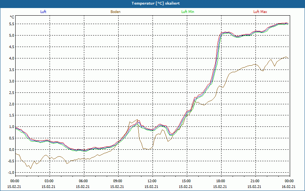
Task: Click the 5,0 y-axis value
Action: [x=12, y=36]
